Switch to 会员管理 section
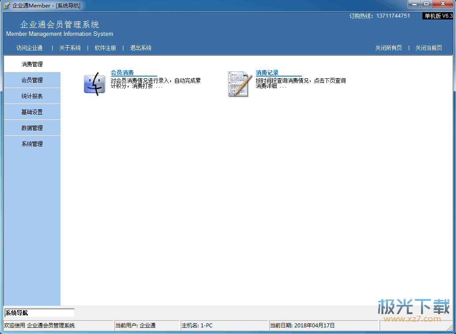The image size is (456, 334). click(32, 80)
